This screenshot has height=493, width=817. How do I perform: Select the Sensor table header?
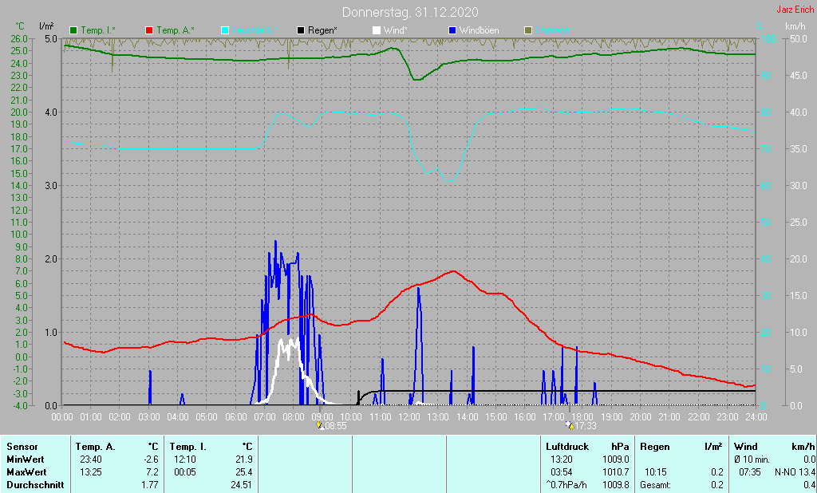(22, 447)
